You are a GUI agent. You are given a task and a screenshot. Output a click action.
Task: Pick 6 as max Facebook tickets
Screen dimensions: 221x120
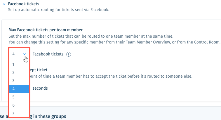point(19,105)
